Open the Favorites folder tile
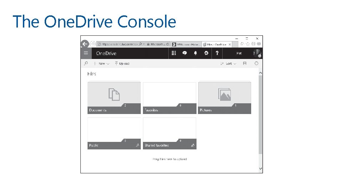The width and height of the screenshot is (343, 193). (169, 98)
